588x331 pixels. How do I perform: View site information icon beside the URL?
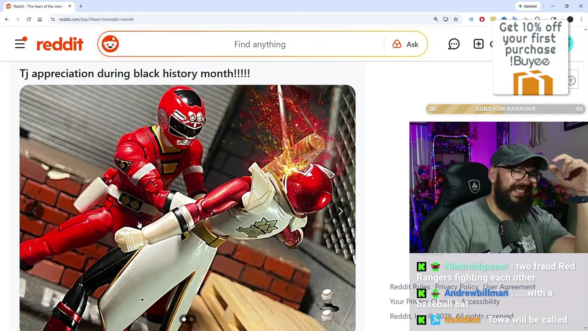tap(53, 19)
